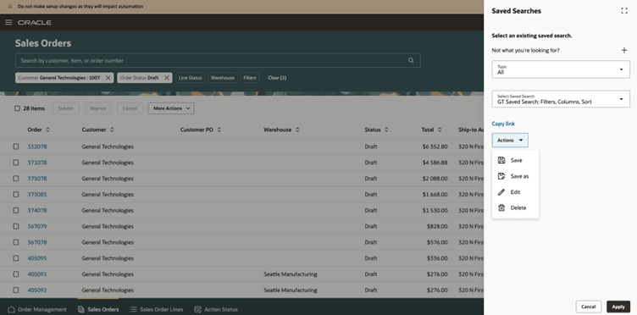Click the plus icon to add saved search
The height and width of the screenshot is (315, 637).
(x=624, y=50)
